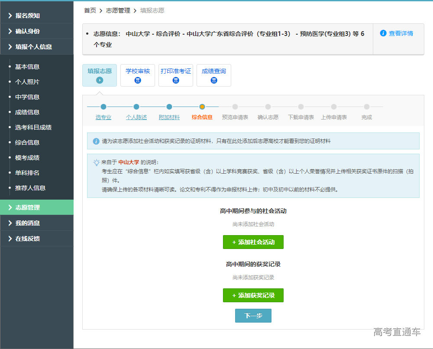Expand the 在线反馈 sidebar section
The height and width of the screenshot is (349, 433).
pos(37,239)
